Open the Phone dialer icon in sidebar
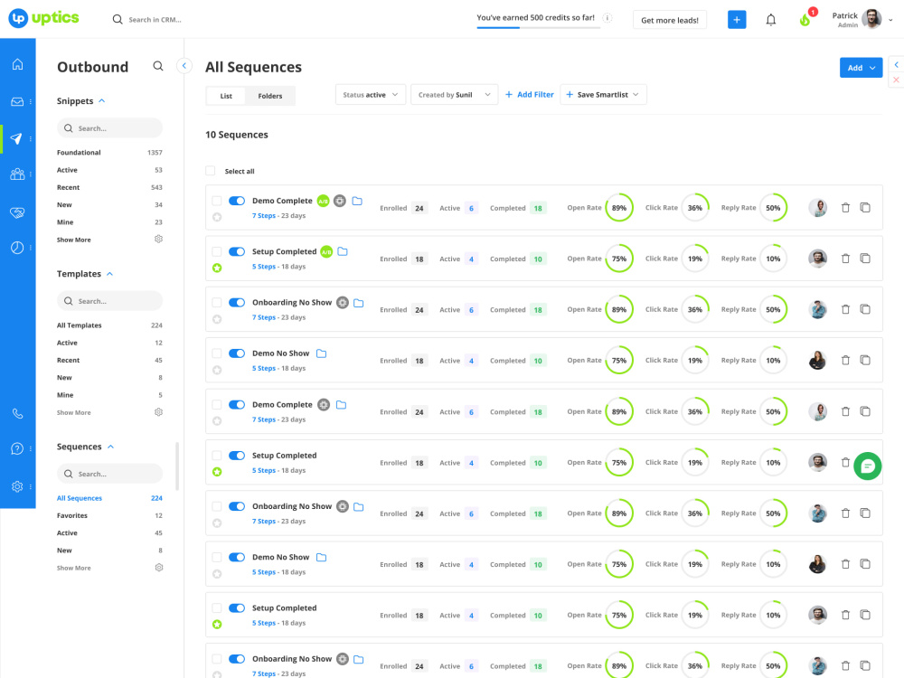The width and height of the screenshot is (904, 678). pyautogui.click(x=17, y=413)
